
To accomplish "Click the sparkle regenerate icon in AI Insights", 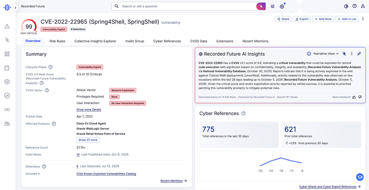I will (344, 54).
